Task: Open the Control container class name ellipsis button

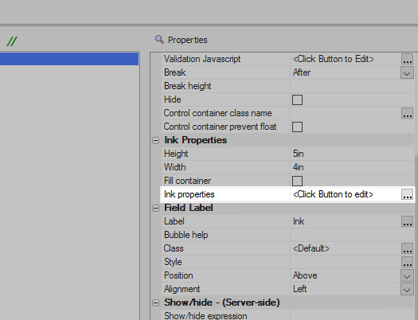Action: (x=407, y=113)
